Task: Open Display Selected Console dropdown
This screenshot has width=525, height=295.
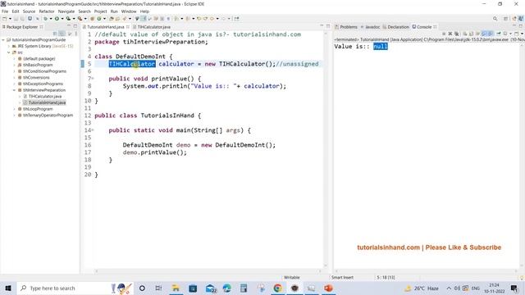Action: [510, 34]
